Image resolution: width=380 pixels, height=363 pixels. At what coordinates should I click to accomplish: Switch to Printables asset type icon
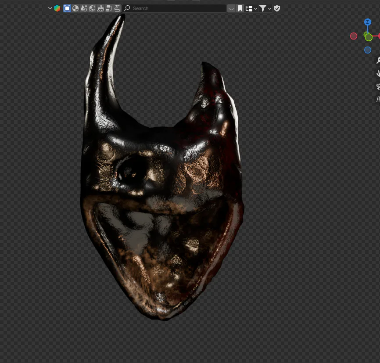[x=117, y=8]
